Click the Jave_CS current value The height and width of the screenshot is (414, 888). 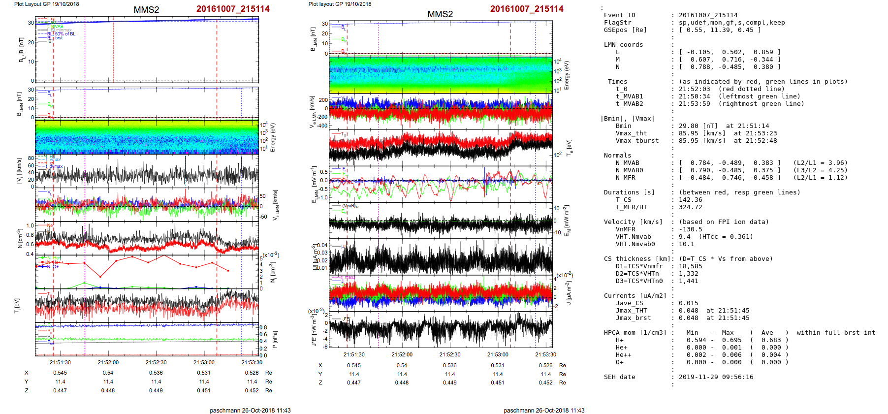pos(688,303)
